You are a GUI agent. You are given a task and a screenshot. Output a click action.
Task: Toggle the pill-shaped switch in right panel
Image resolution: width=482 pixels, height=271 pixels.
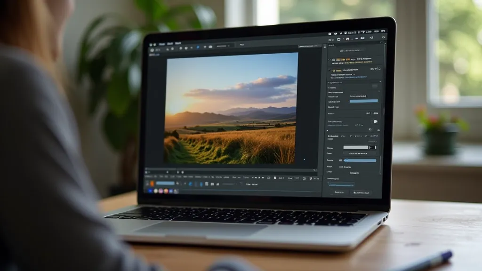pyautogui.click(x=374, y=122)
